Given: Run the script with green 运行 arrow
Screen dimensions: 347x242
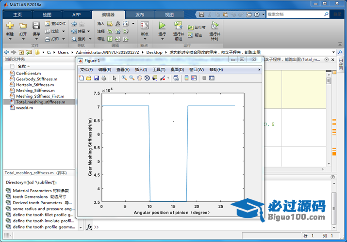Looking at the screenshot, I should pos(162,26).
